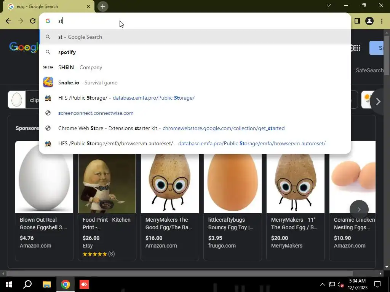Select the clip art egg chip
390x292 pixels.
pyautogui.click(x=23, y=100)
